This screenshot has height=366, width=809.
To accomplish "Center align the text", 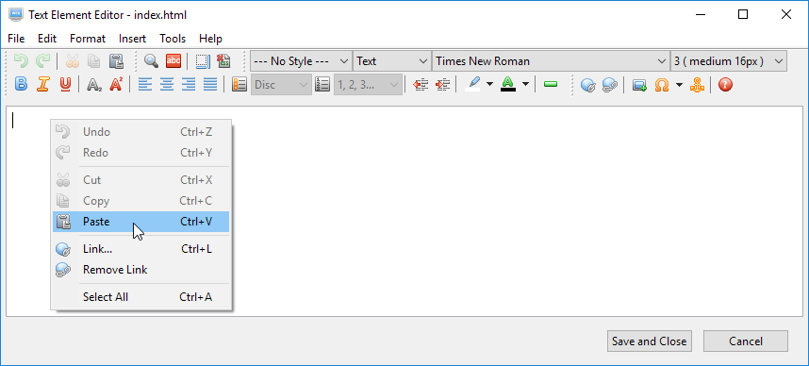I will point(167,84).
